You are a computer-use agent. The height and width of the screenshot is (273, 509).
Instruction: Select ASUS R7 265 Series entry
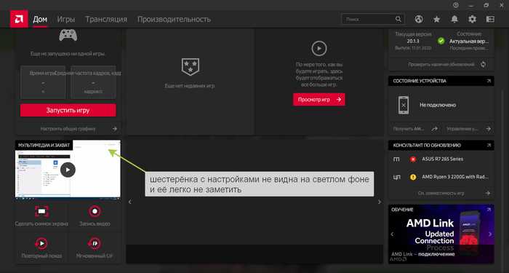pyautogui.click(x=442, y=159)
